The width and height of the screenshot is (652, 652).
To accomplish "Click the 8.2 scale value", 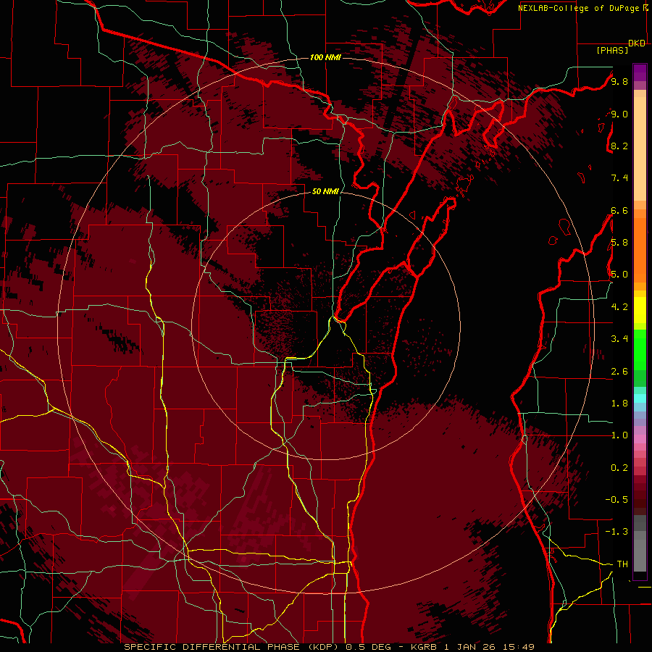I will (x=619, y=146).
